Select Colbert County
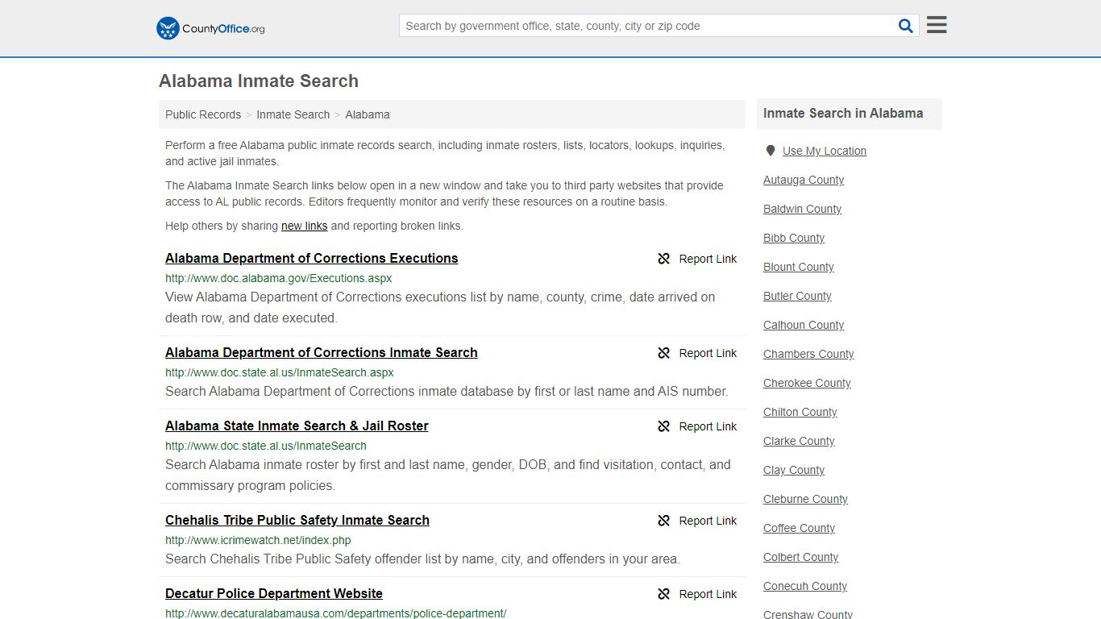Image resolution: width=1101 pixels, height=619 pixels. tap(800, 557)
